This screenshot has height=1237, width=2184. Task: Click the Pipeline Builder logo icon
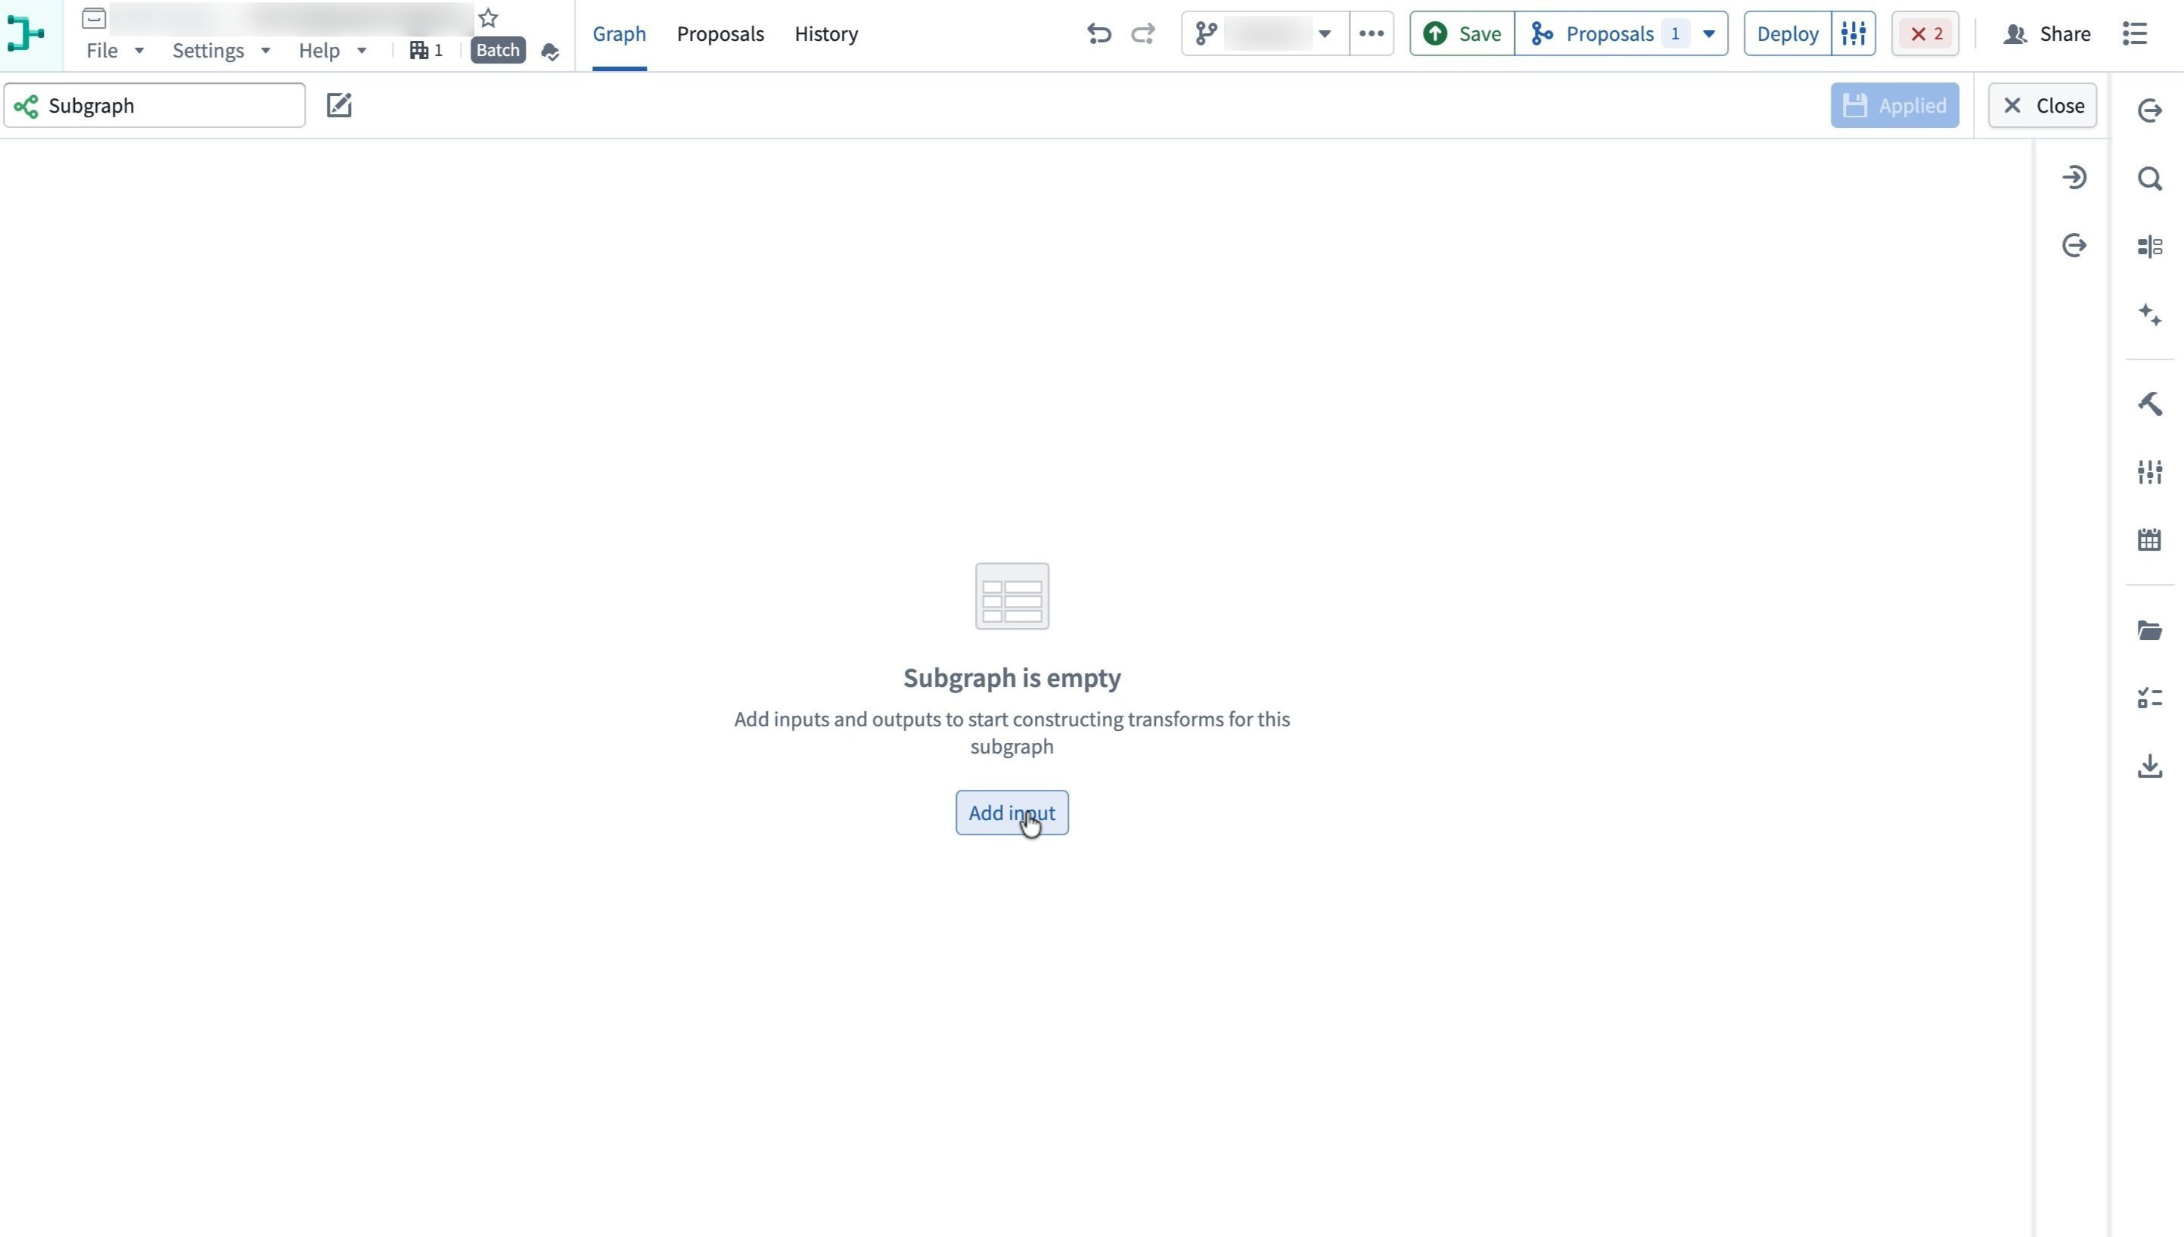click(26, 34)
